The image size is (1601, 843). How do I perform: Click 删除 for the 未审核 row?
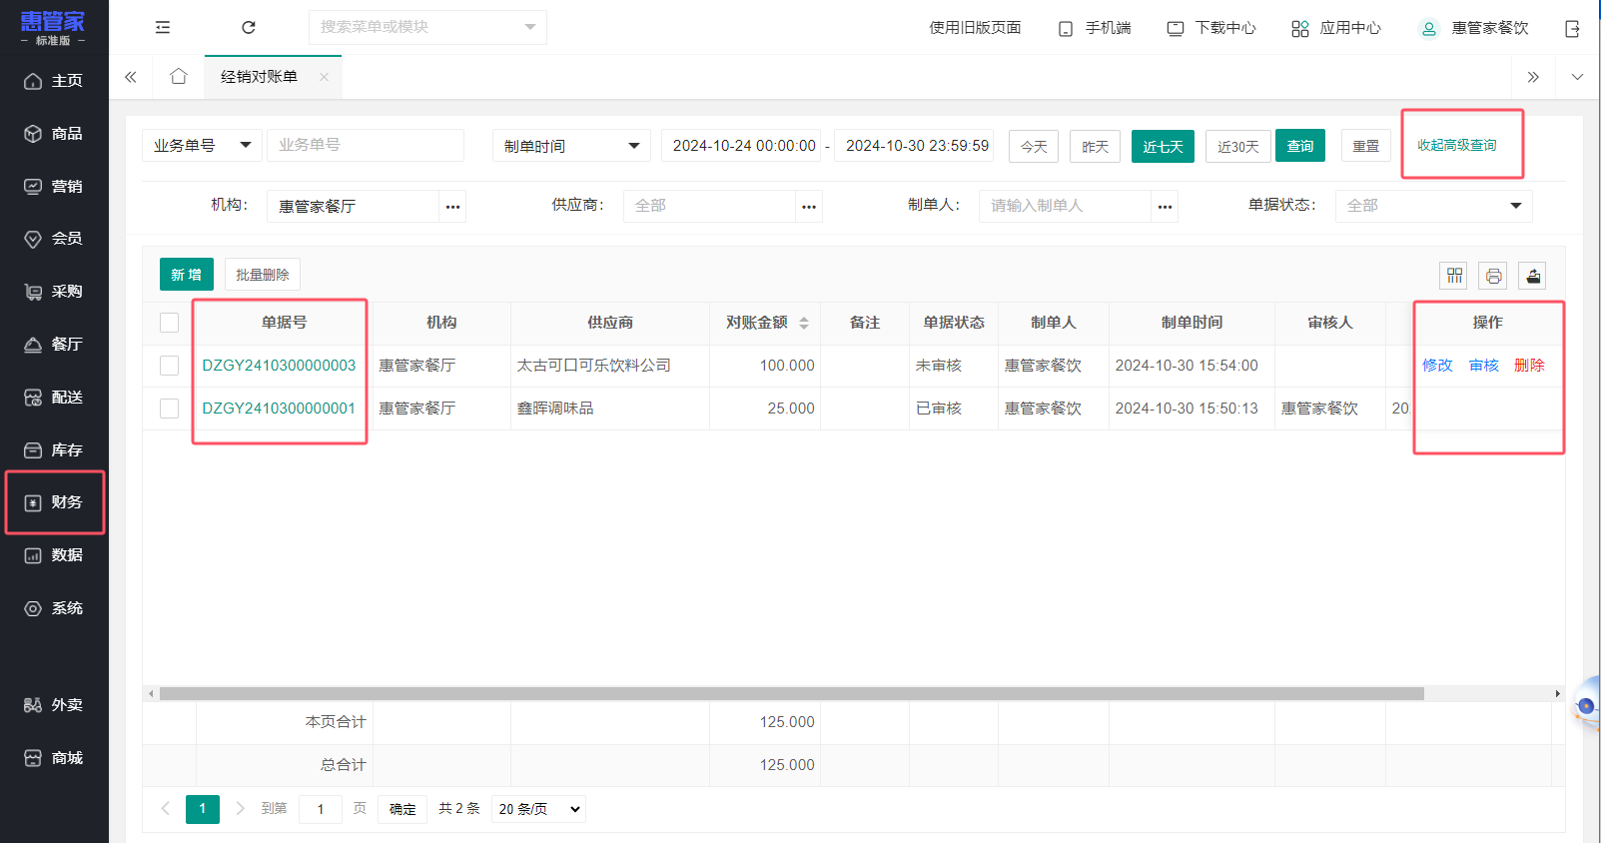pyautogui.click(x=1529, y=366)
